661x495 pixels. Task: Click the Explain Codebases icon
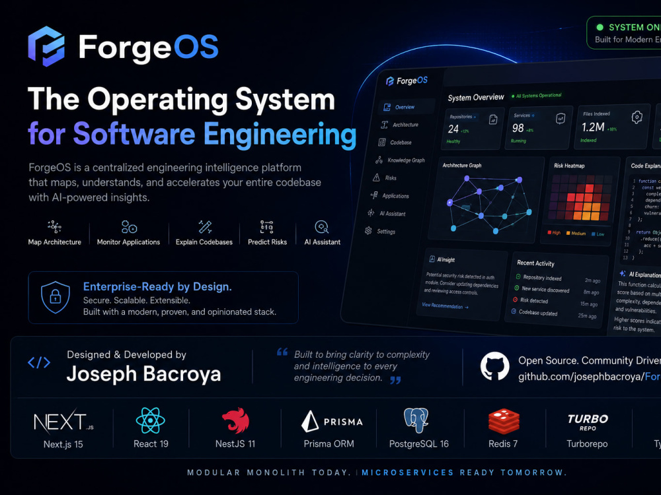pyautogui.click(x=205, y=226)
